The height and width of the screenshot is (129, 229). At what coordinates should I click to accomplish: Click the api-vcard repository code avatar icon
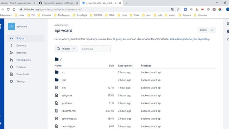pos(11,27)
